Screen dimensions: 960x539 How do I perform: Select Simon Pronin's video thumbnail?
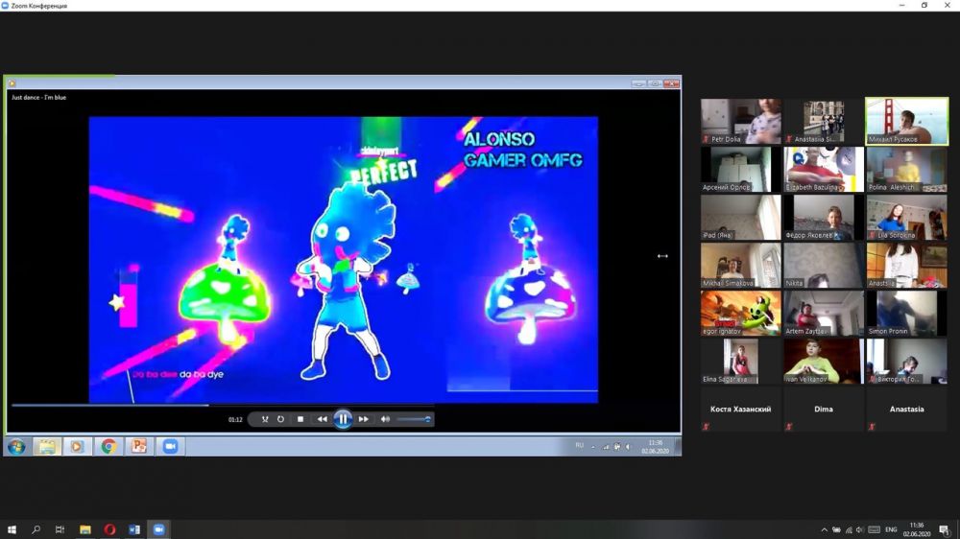coord(907,314)
